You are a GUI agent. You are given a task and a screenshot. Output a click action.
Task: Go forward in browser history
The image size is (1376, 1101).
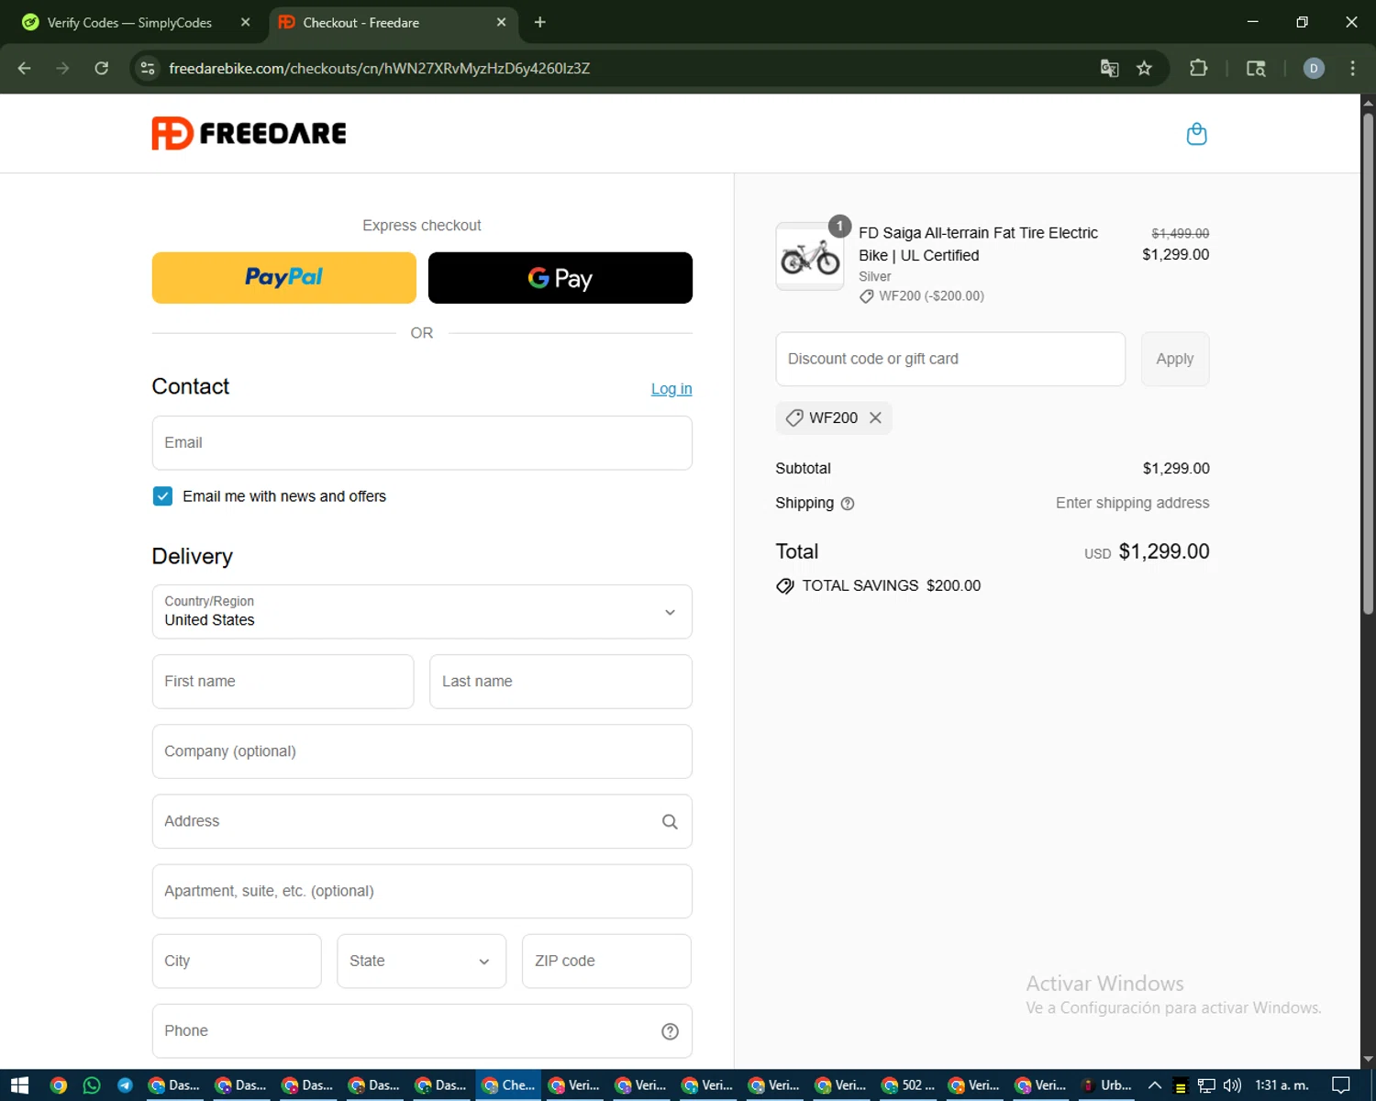click(62, 68)
